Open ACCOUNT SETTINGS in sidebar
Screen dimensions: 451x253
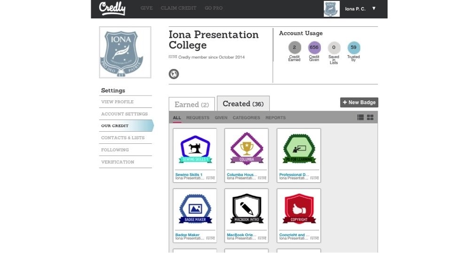tap(125, 114)
